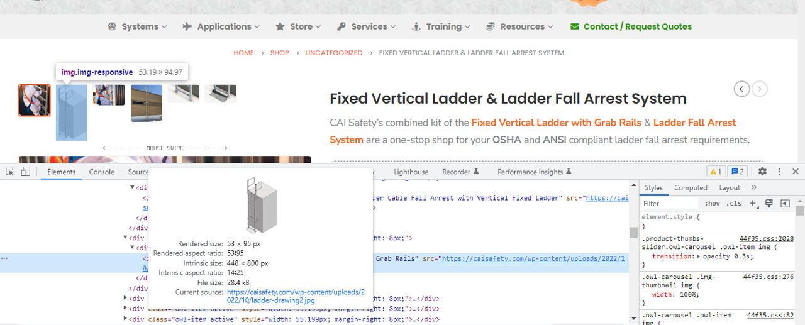805x325 pixels.
Task: Click the DOM tree vertical scrollbar thumb
Action: 633,232
